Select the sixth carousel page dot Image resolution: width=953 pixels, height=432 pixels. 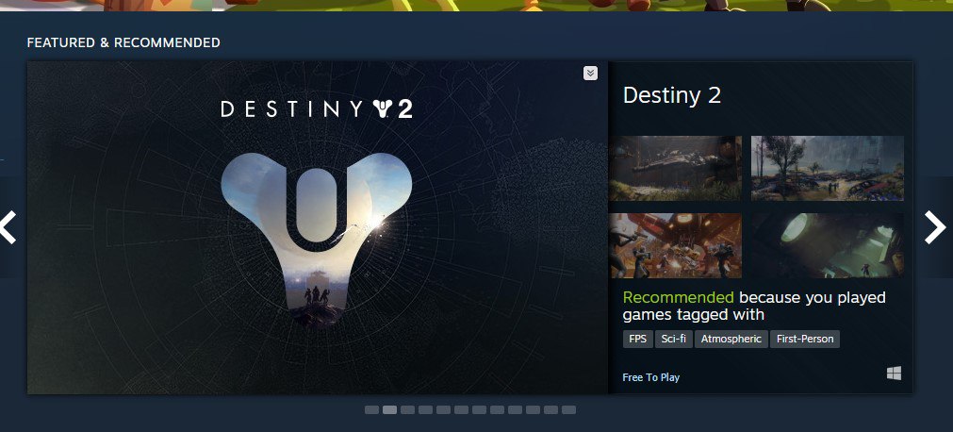pos(461,410)
